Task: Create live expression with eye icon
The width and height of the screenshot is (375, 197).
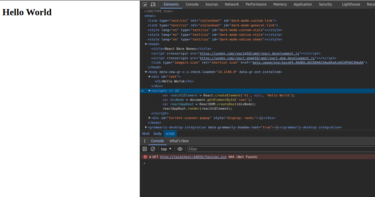Action: (180, 149)
